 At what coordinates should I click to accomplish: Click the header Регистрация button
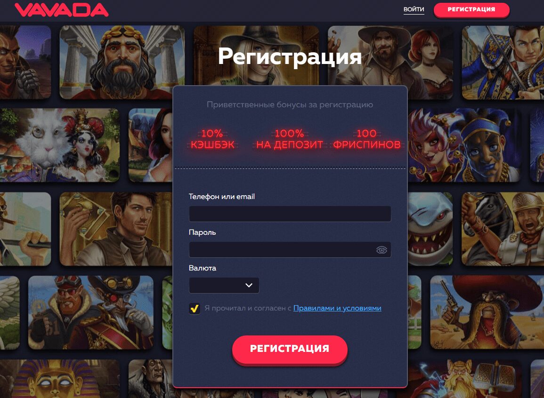pos(471,10)
